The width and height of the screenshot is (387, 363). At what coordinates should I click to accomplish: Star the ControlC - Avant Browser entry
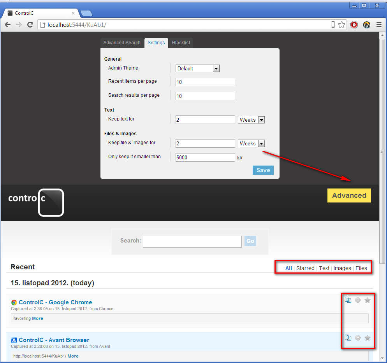coord(368,338)
